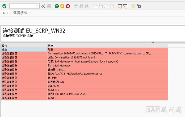The image size is (185, 117).
Task: Click the Save diskette icon
Action: pyautogui.click(x=49, y=6)
